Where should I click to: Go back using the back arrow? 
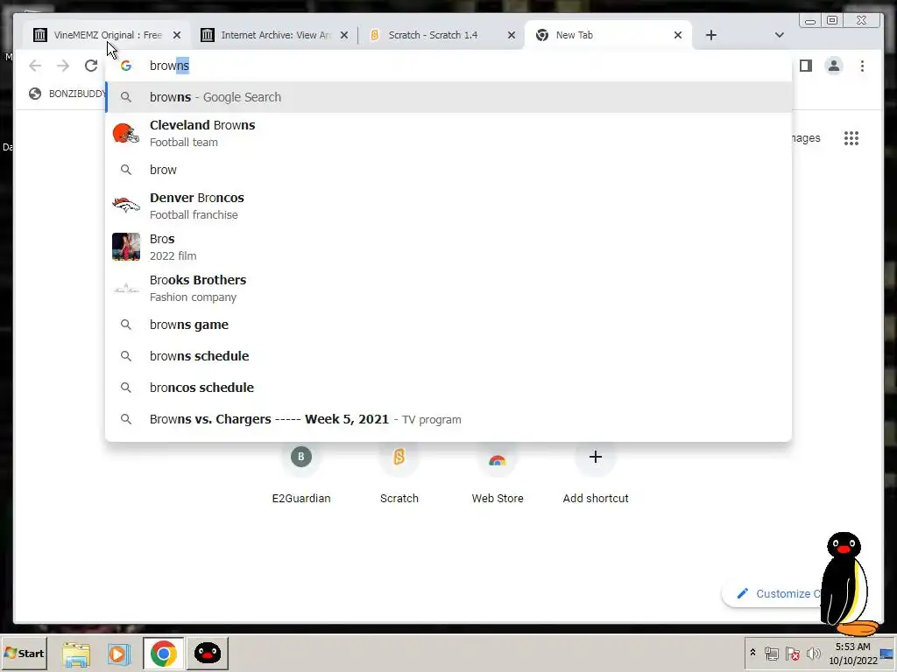click(35, 66)
